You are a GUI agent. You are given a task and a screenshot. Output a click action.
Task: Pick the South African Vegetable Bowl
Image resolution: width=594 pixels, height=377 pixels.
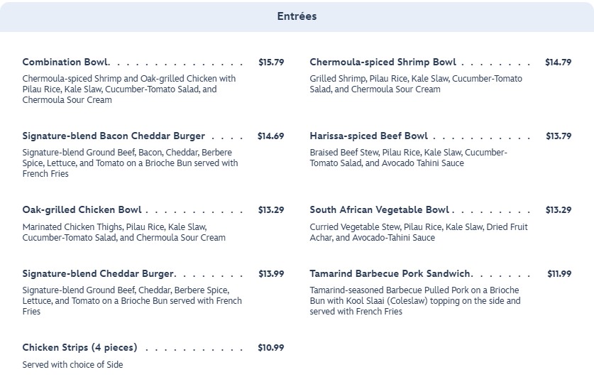click(x=379, y=210)
